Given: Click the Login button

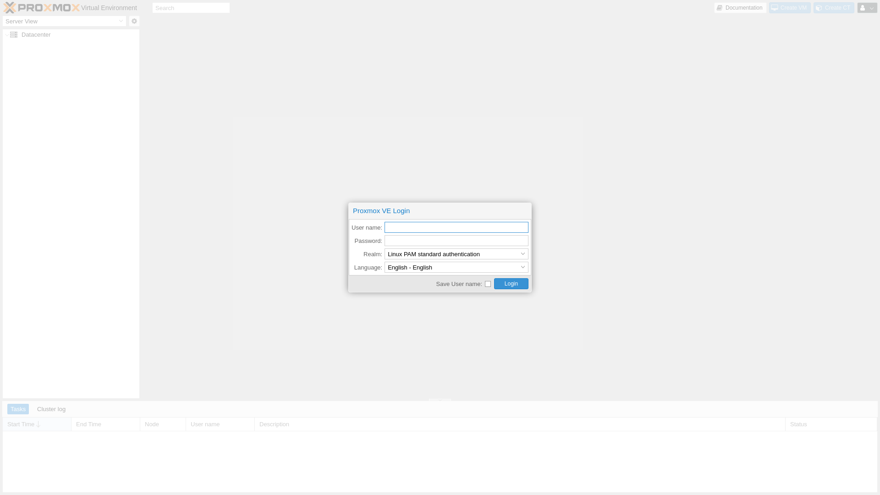Looking at the screenshot, I should [x=511, y=284].
